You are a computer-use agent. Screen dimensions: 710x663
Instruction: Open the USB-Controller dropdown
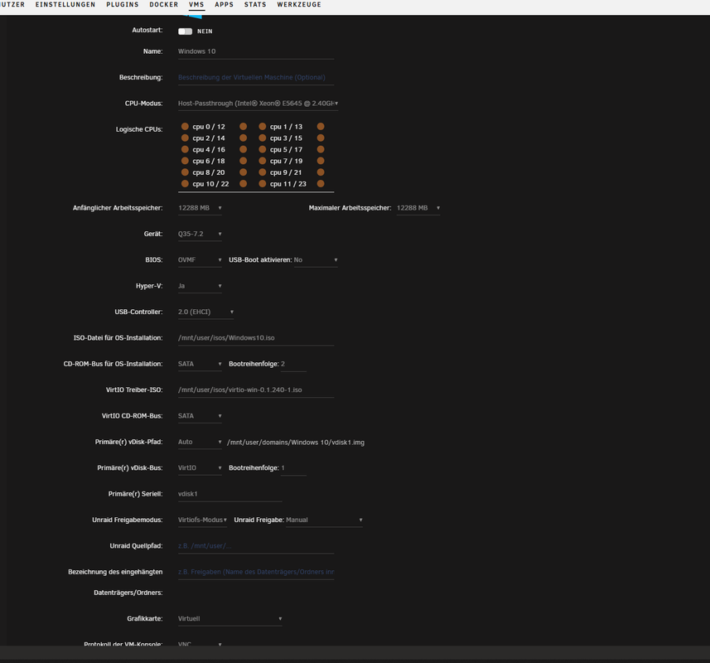point(205,312)
